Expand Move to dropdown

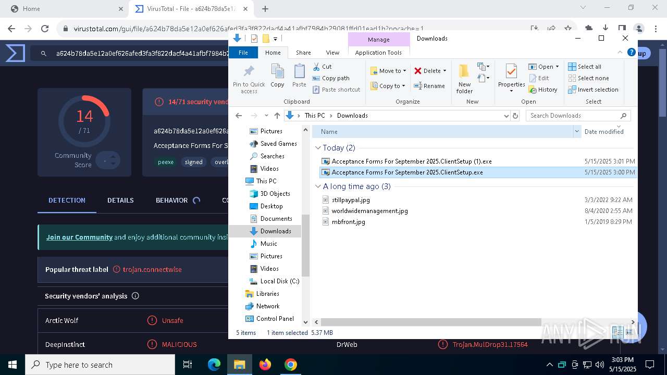pos(404,71)
